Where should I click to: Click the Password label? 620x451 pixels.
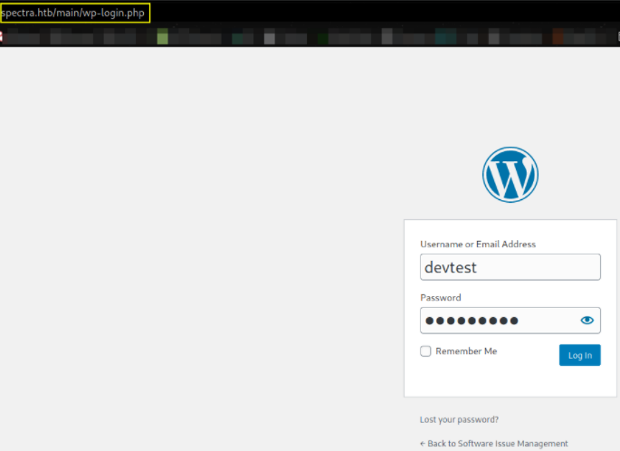pyautogui.click(x=441, y=298)
